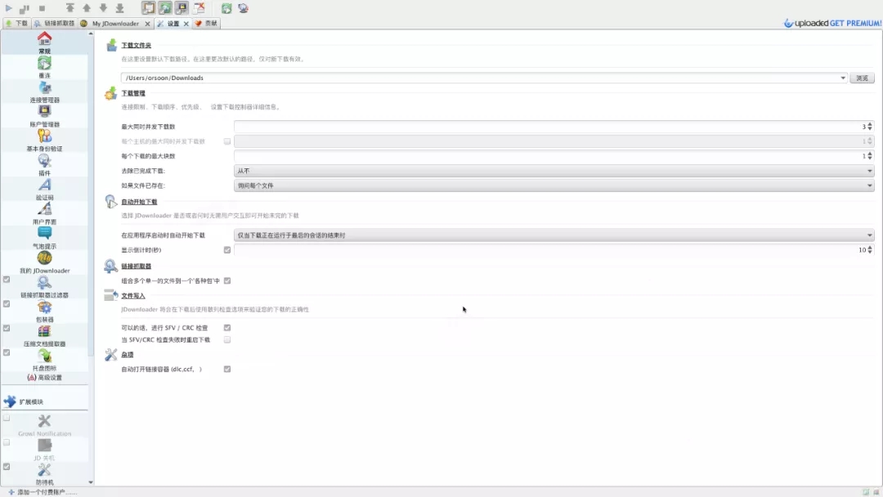Click 添加一个付费账户 link
The width and height of the screenshot is (883, 497).
[x=43, y=492]
